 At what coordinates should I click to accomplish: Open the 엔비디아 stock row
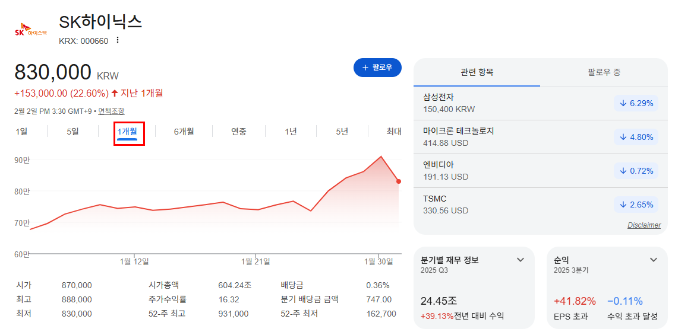(541, 171)
